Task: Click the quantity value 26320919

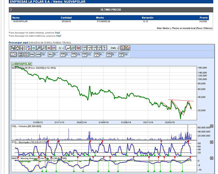Action: [x=66, y=21]
